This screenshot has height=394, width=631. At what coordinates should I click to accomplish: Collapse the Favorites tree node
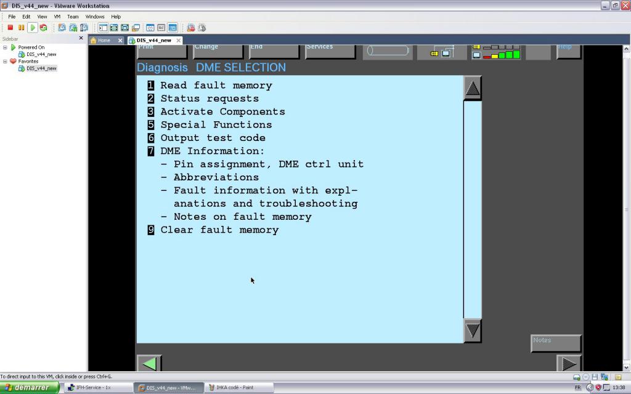click(5, 62)
